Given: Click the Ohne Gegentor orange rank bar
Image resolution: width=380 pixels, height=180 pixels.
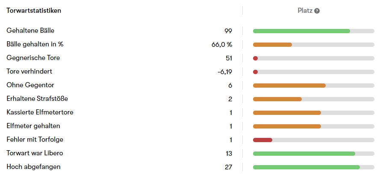Looking at the screenshot, I should (x=289, y=86).
